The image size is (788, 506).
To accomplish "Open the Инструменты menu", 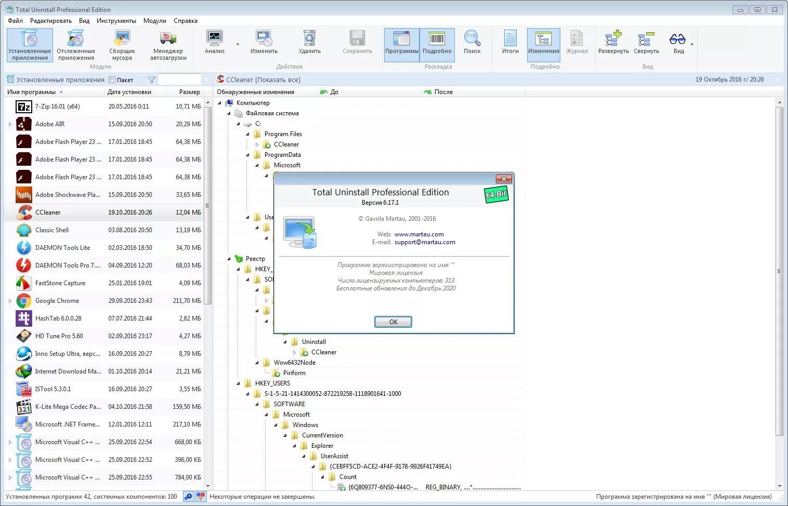I will 116,21.
